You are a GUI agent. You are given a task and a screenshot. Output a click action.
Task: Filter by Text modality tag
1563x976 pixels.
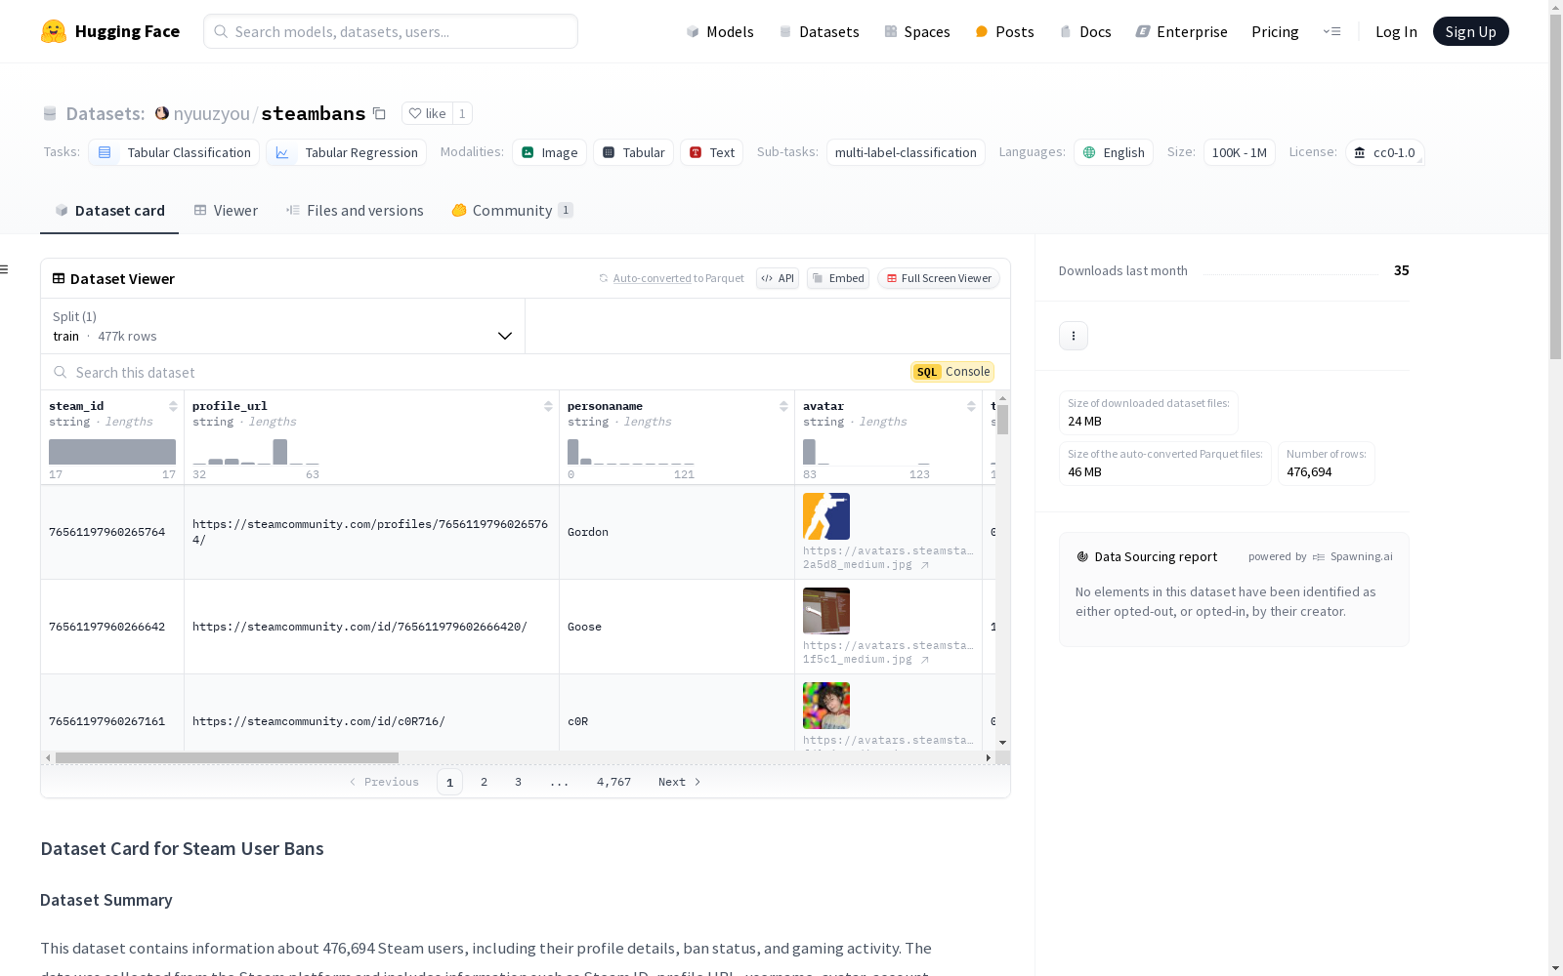pos(711,152)
